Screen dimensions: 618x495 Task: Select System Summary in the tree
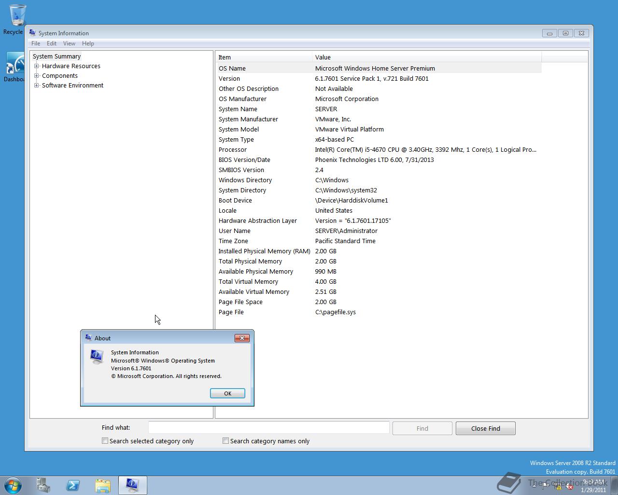[56, 57]
